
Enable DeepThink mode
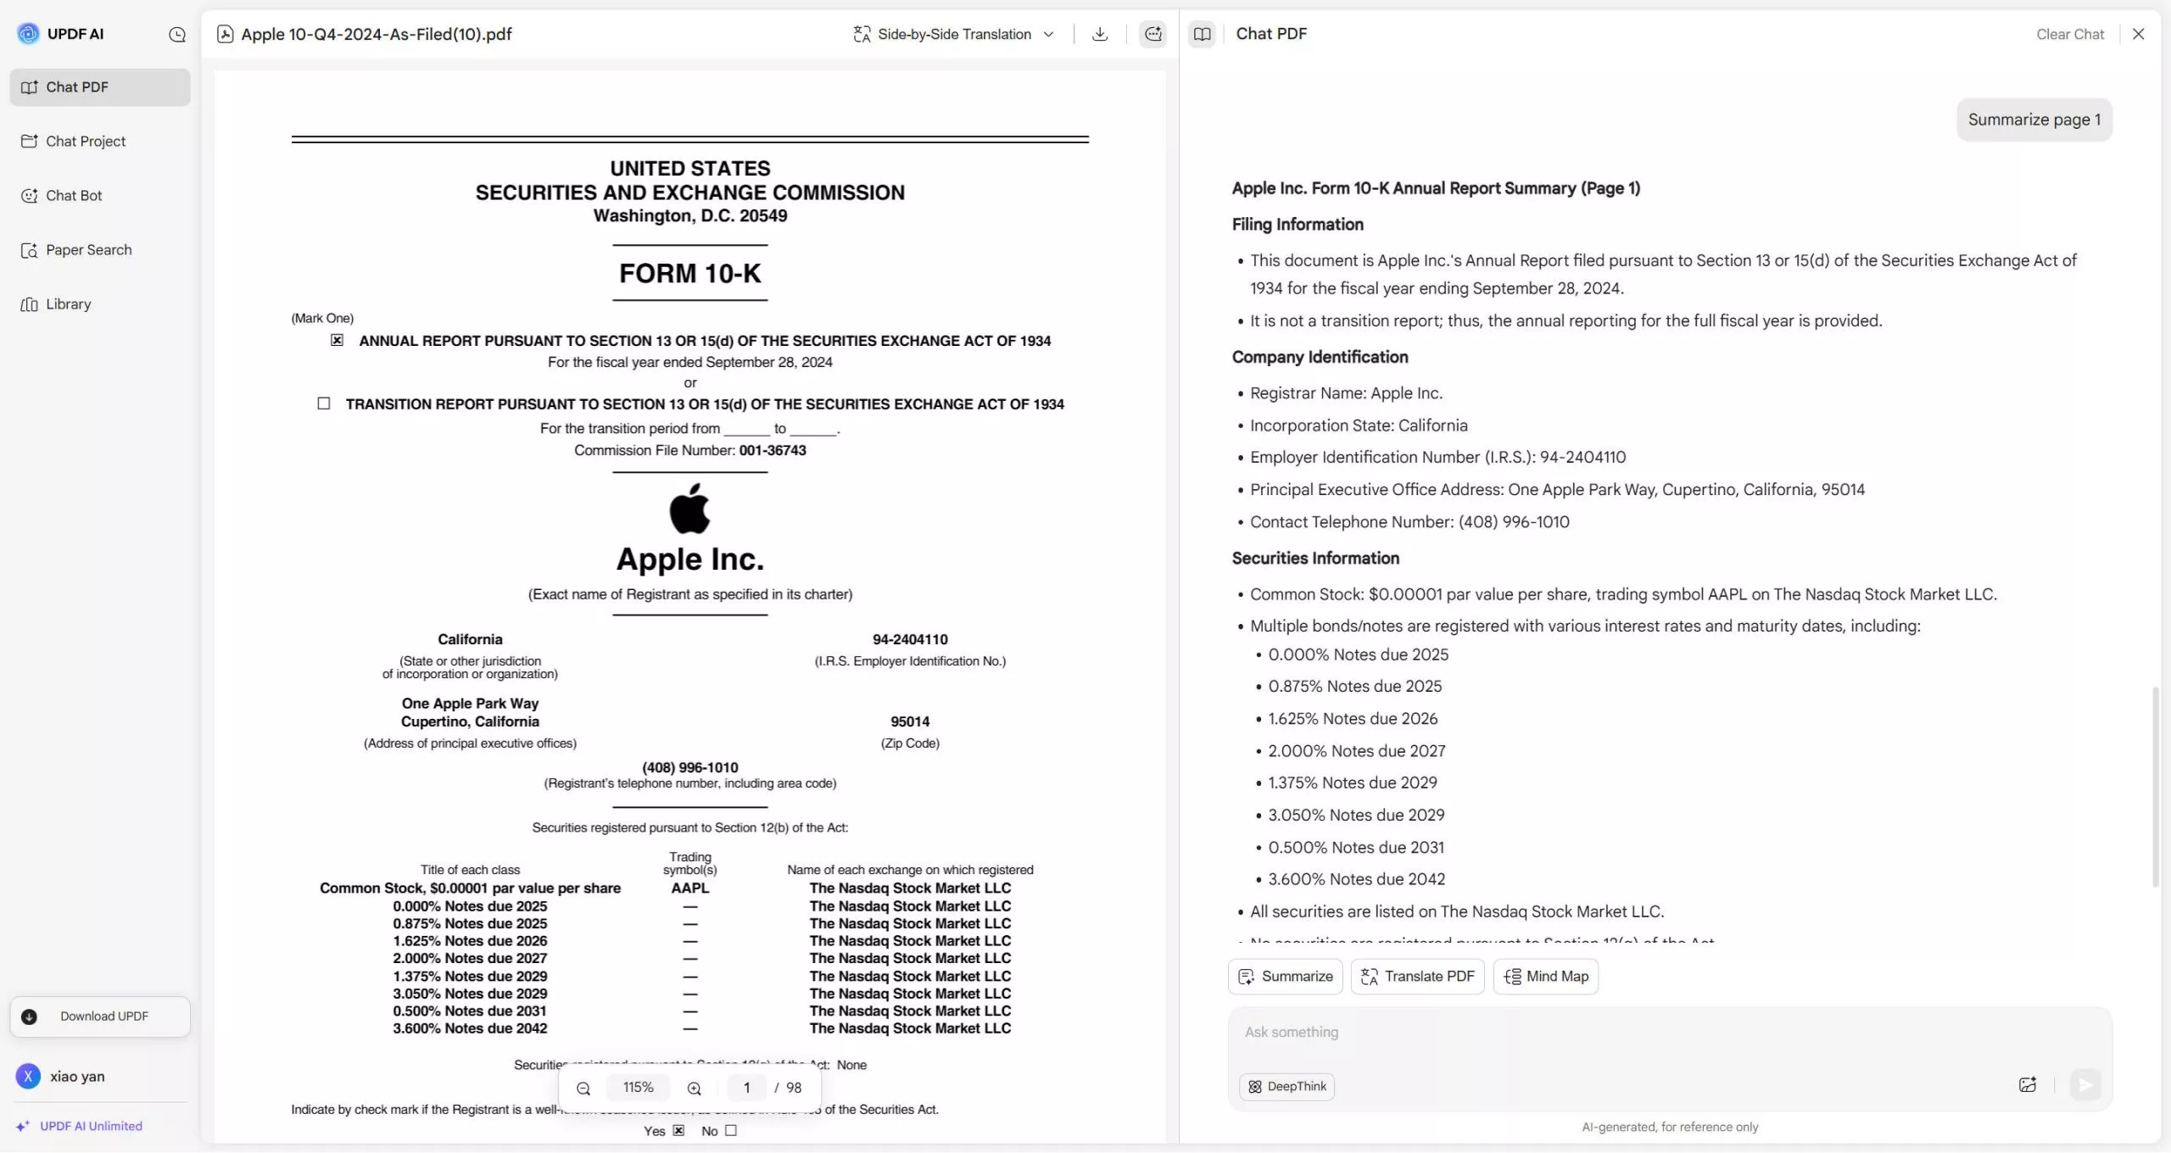[1286, 1086]
